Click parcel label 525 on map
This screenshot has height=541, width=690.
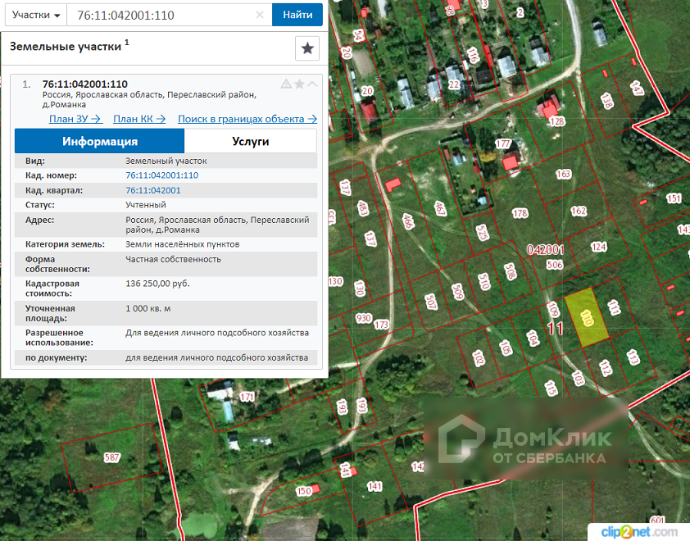point(483,233)
